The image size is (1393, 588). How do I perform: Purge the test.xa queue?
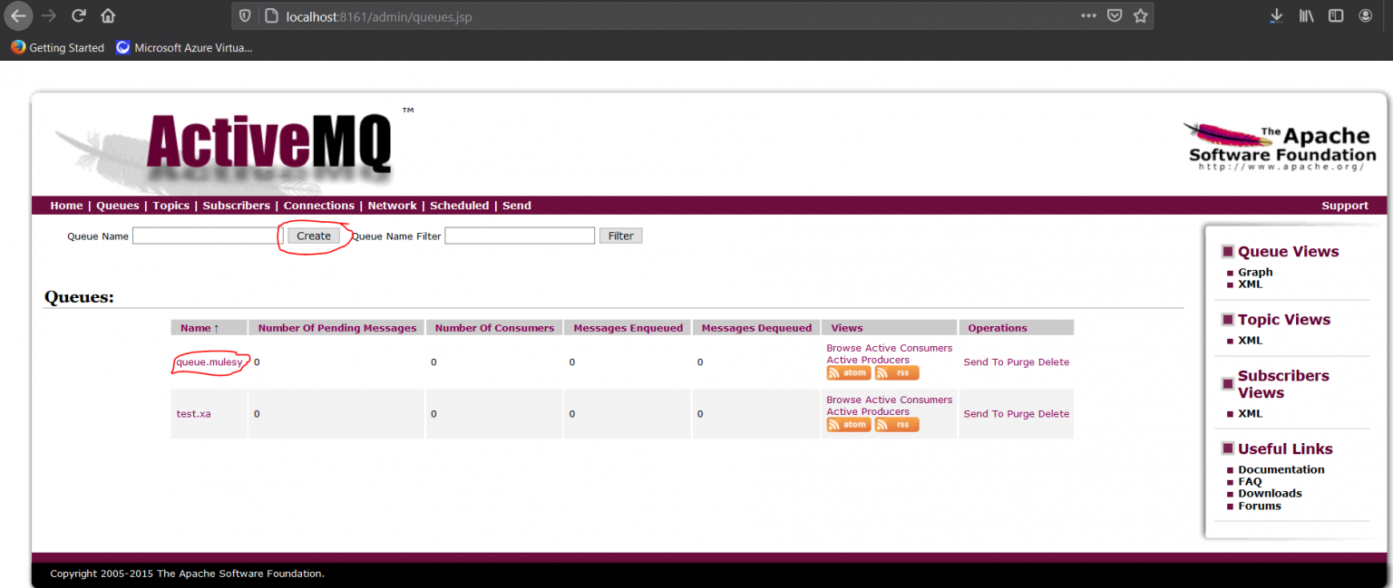coord(1020,414)
